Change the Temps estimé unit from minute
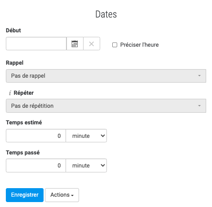212x207 pixels. coord(86,136)
